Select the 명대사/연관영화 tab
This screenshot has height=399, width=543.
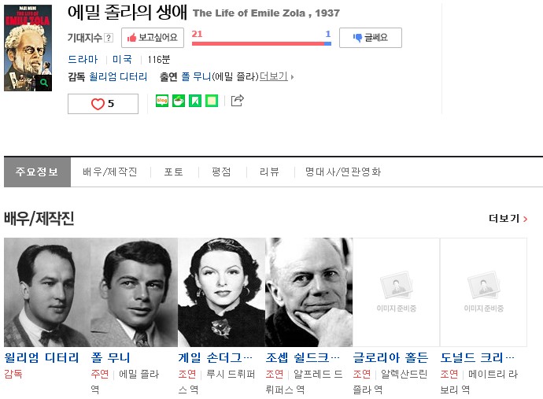343,172
